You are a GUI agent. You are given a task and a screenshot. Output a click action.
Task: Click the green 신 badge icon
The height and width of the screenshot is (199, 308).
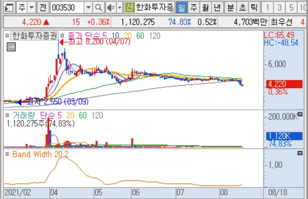pyautogui.click(x=130, y=8)
